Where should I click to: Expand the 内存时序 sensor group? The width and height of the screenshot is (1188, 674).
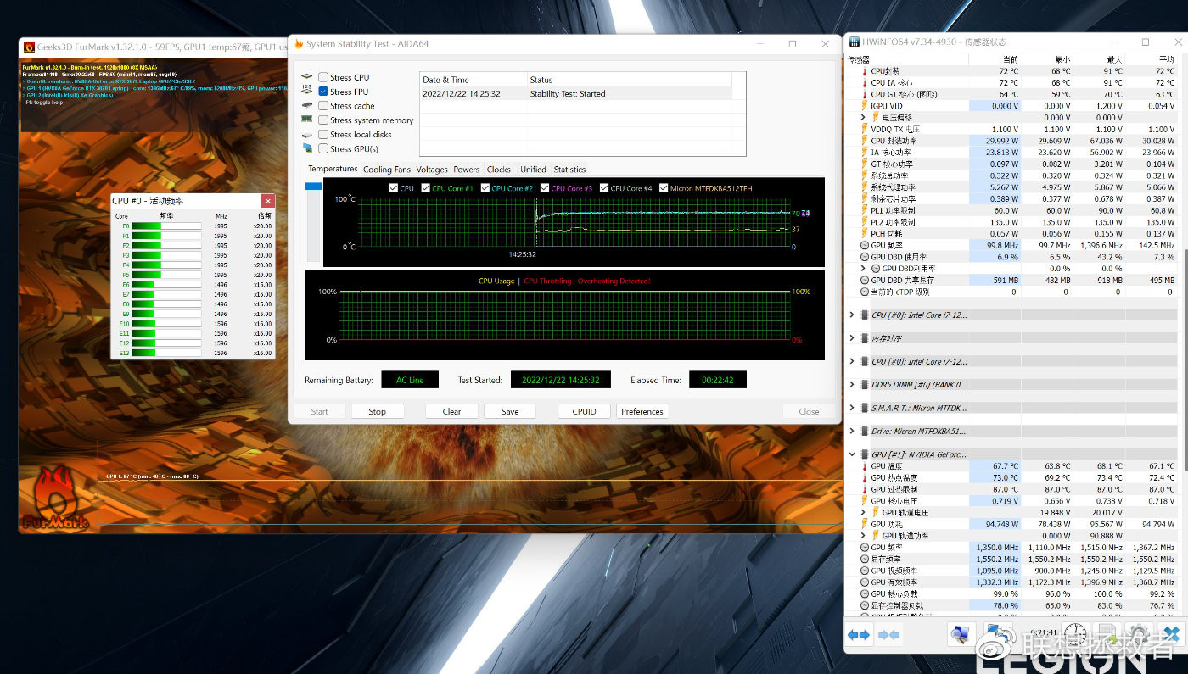(x=852, y=338)
